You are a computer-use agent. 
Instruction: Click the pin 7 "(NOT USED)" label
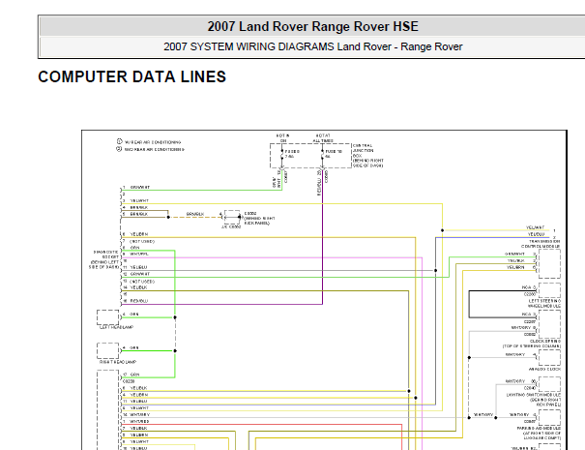coord(142,241)
